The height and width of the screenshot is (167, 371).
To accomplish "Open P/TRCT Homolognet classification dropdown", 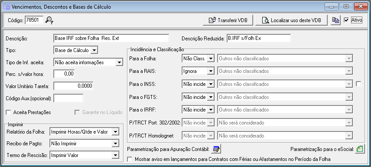I will (x=285, y=136).
